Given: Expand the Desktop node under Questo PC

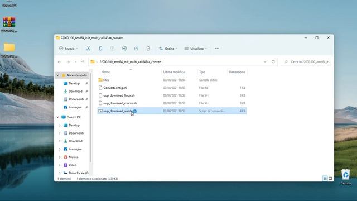Looking at the screenshot, I should (60, 125).
